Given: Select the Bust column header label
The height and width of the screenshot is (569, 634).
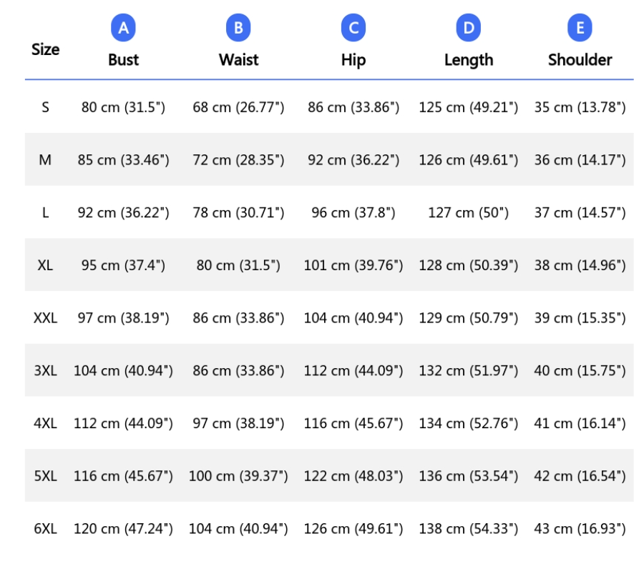Looking at the screenshot, I should [123, 60].
